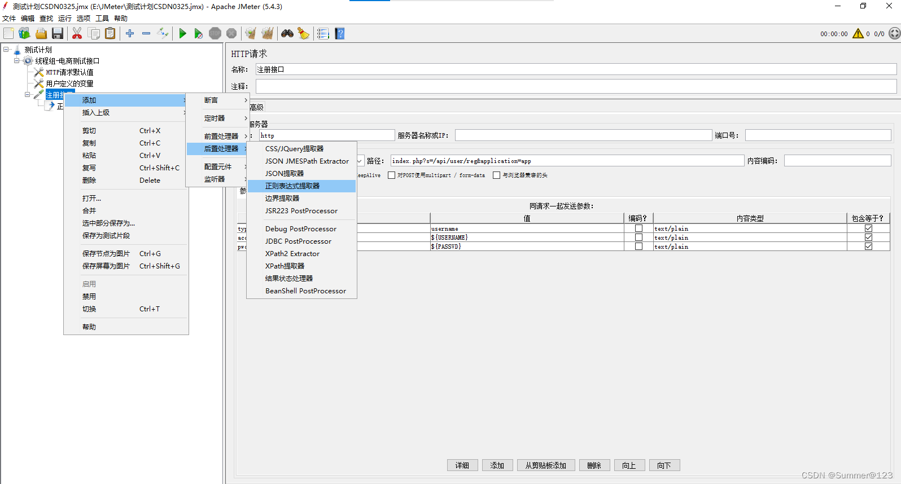The width and height of the screenshot is (901, 484).
Task: Toggle URL encode checkbox in username row
Action: (639, 228)
